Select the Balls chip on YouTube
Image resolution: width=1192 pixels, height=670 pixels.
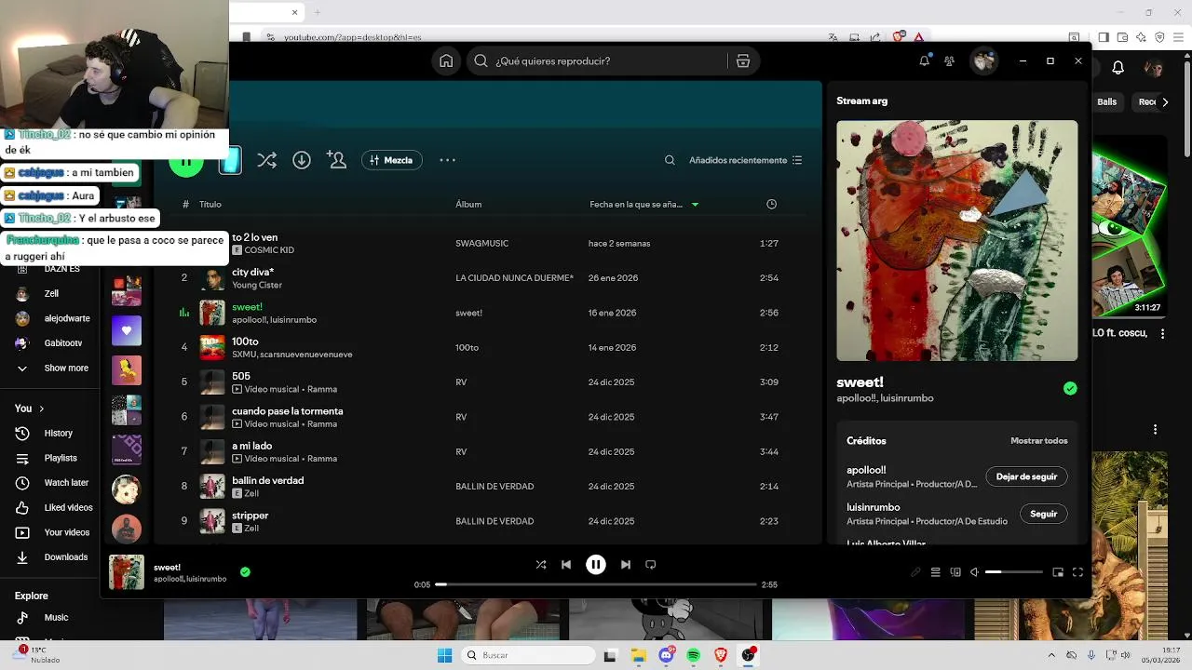1106,102
